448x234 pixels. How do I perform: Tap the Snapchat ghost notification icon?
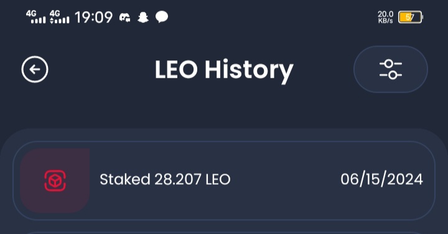pos(143,17)
